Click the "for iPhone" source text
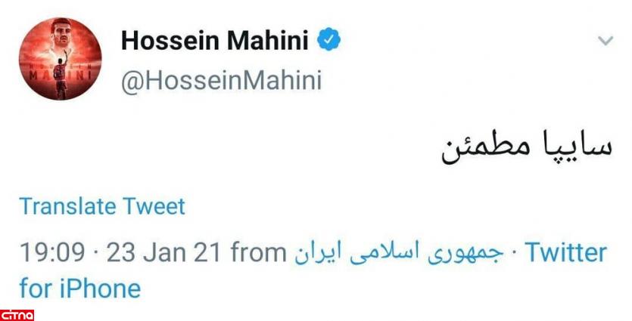Image resolution: width=632 pixels, height=321 pixels. point(80,289)
